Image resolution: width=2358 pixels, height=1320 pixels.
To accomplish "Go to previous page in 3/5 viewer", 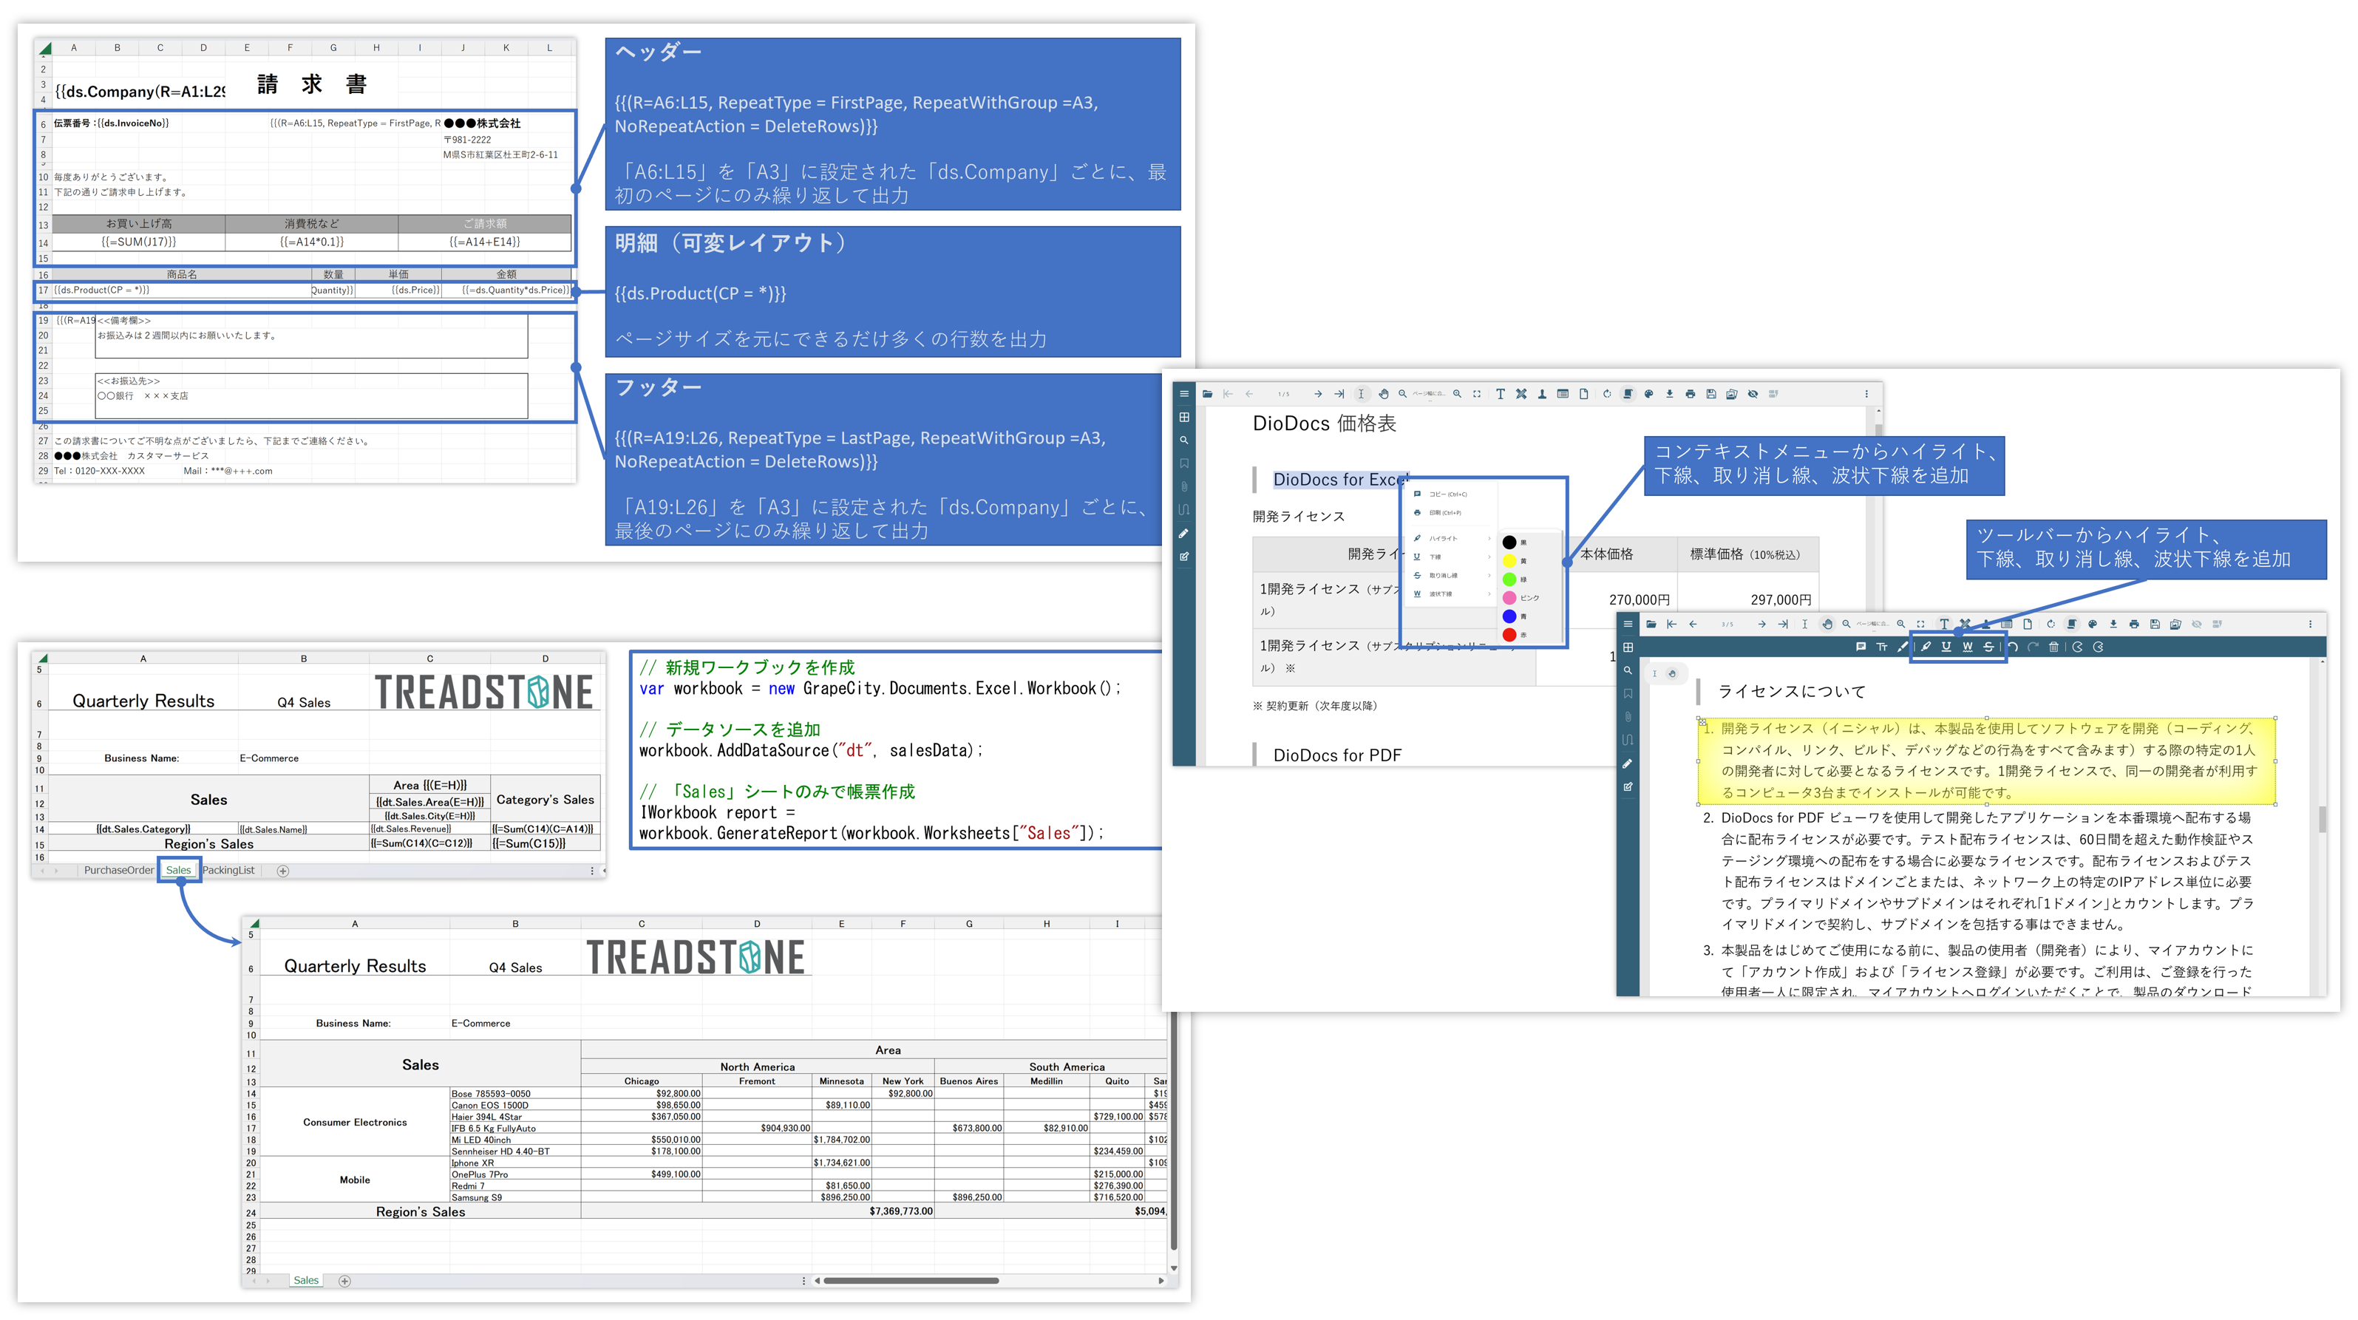I will [1693, 625].
